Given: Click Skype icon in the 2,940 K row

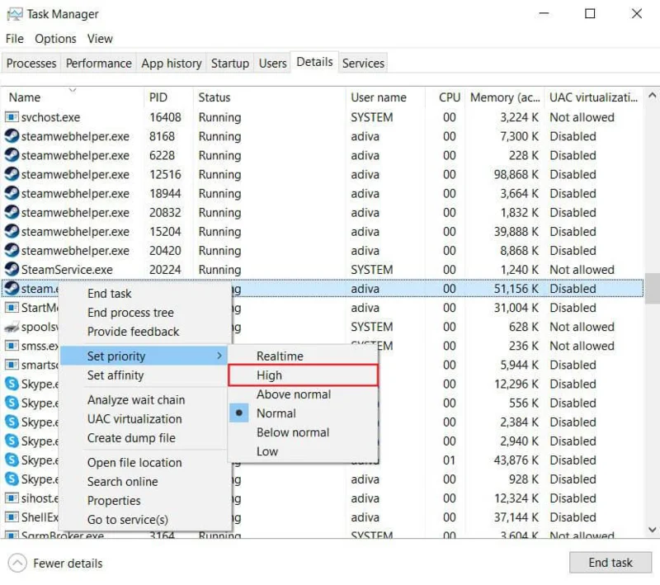Looking at the screenshot, I should point(12,441).
